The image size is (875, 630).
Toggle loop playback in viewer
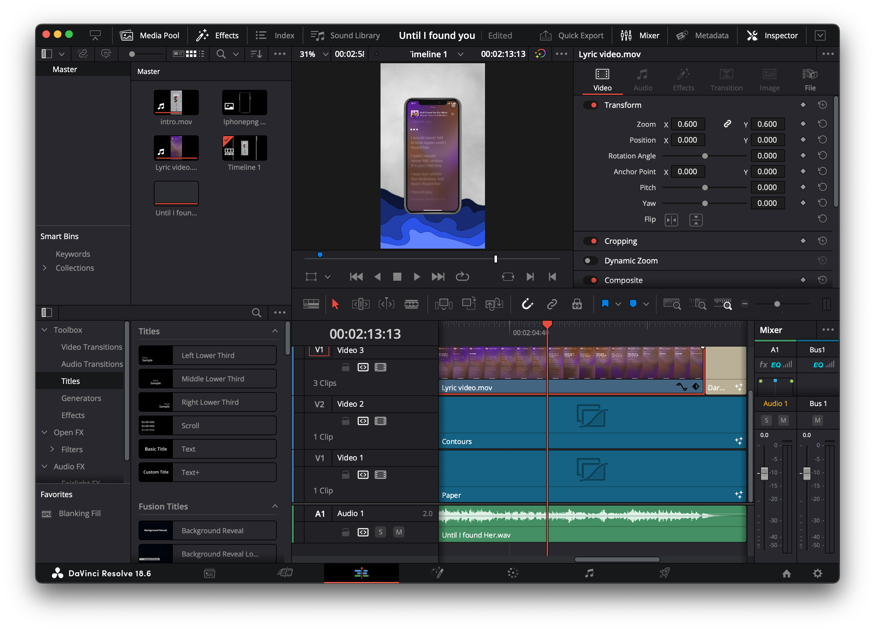(462, 277)
